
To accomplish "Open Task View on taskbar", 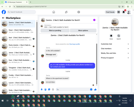I will click(8, 101).
